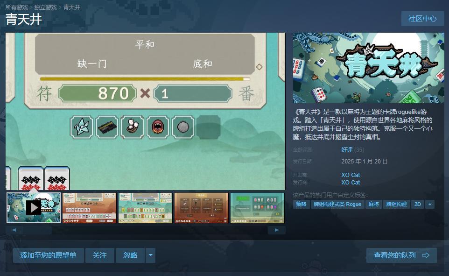Select the 麻将 tag
The image size is (449, 276).
tap(374, 204)
